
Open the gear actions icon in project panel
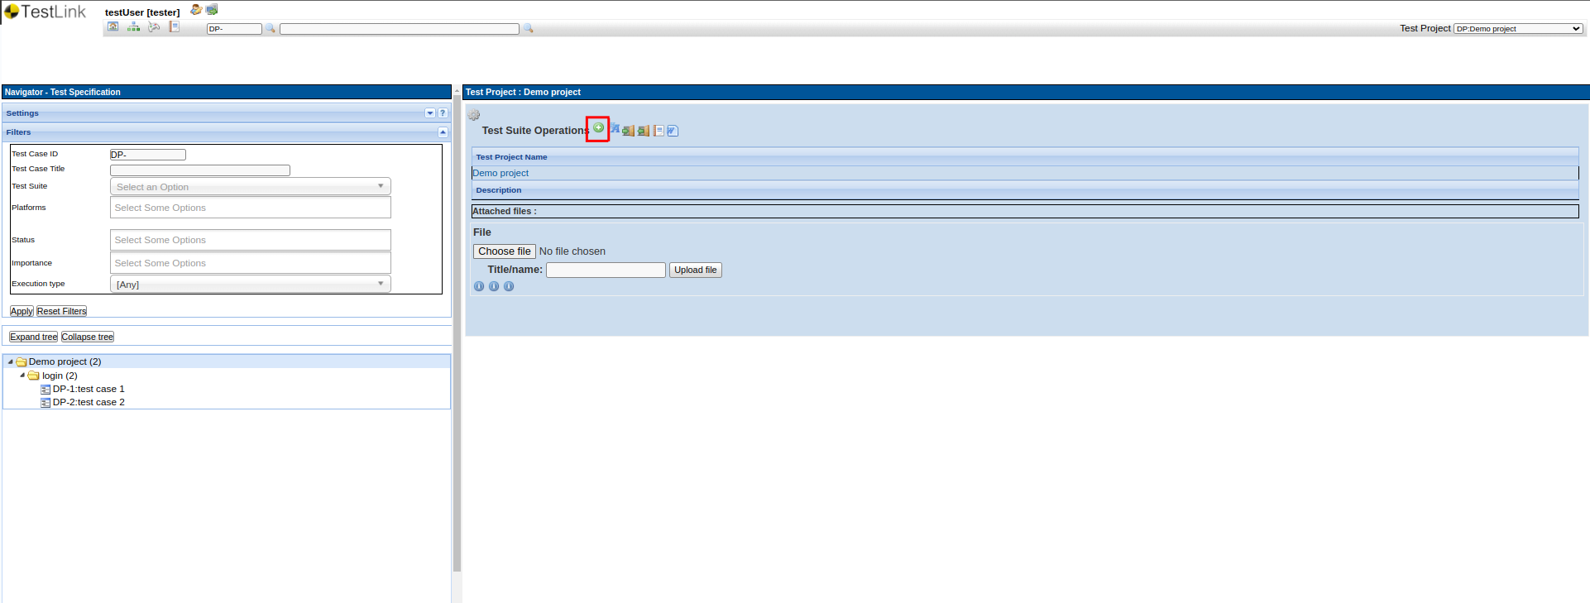click(474, 115)
